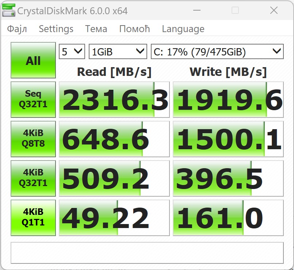Open the Фајл menu
This screenshot has height=270, width=294.
coord(17,29)
